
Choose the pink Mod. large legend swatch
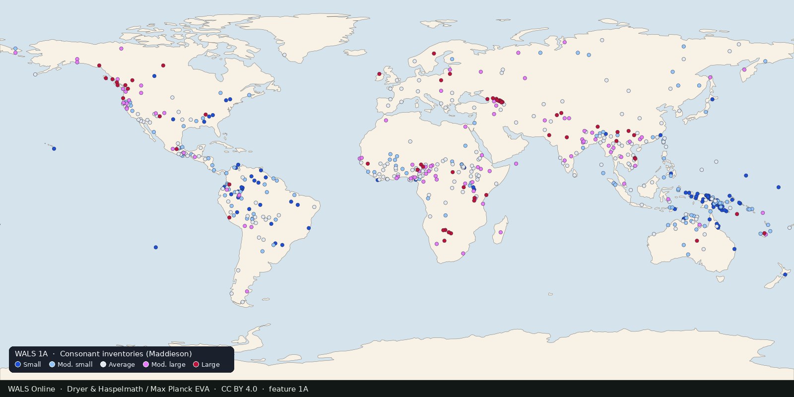point(146,364)
